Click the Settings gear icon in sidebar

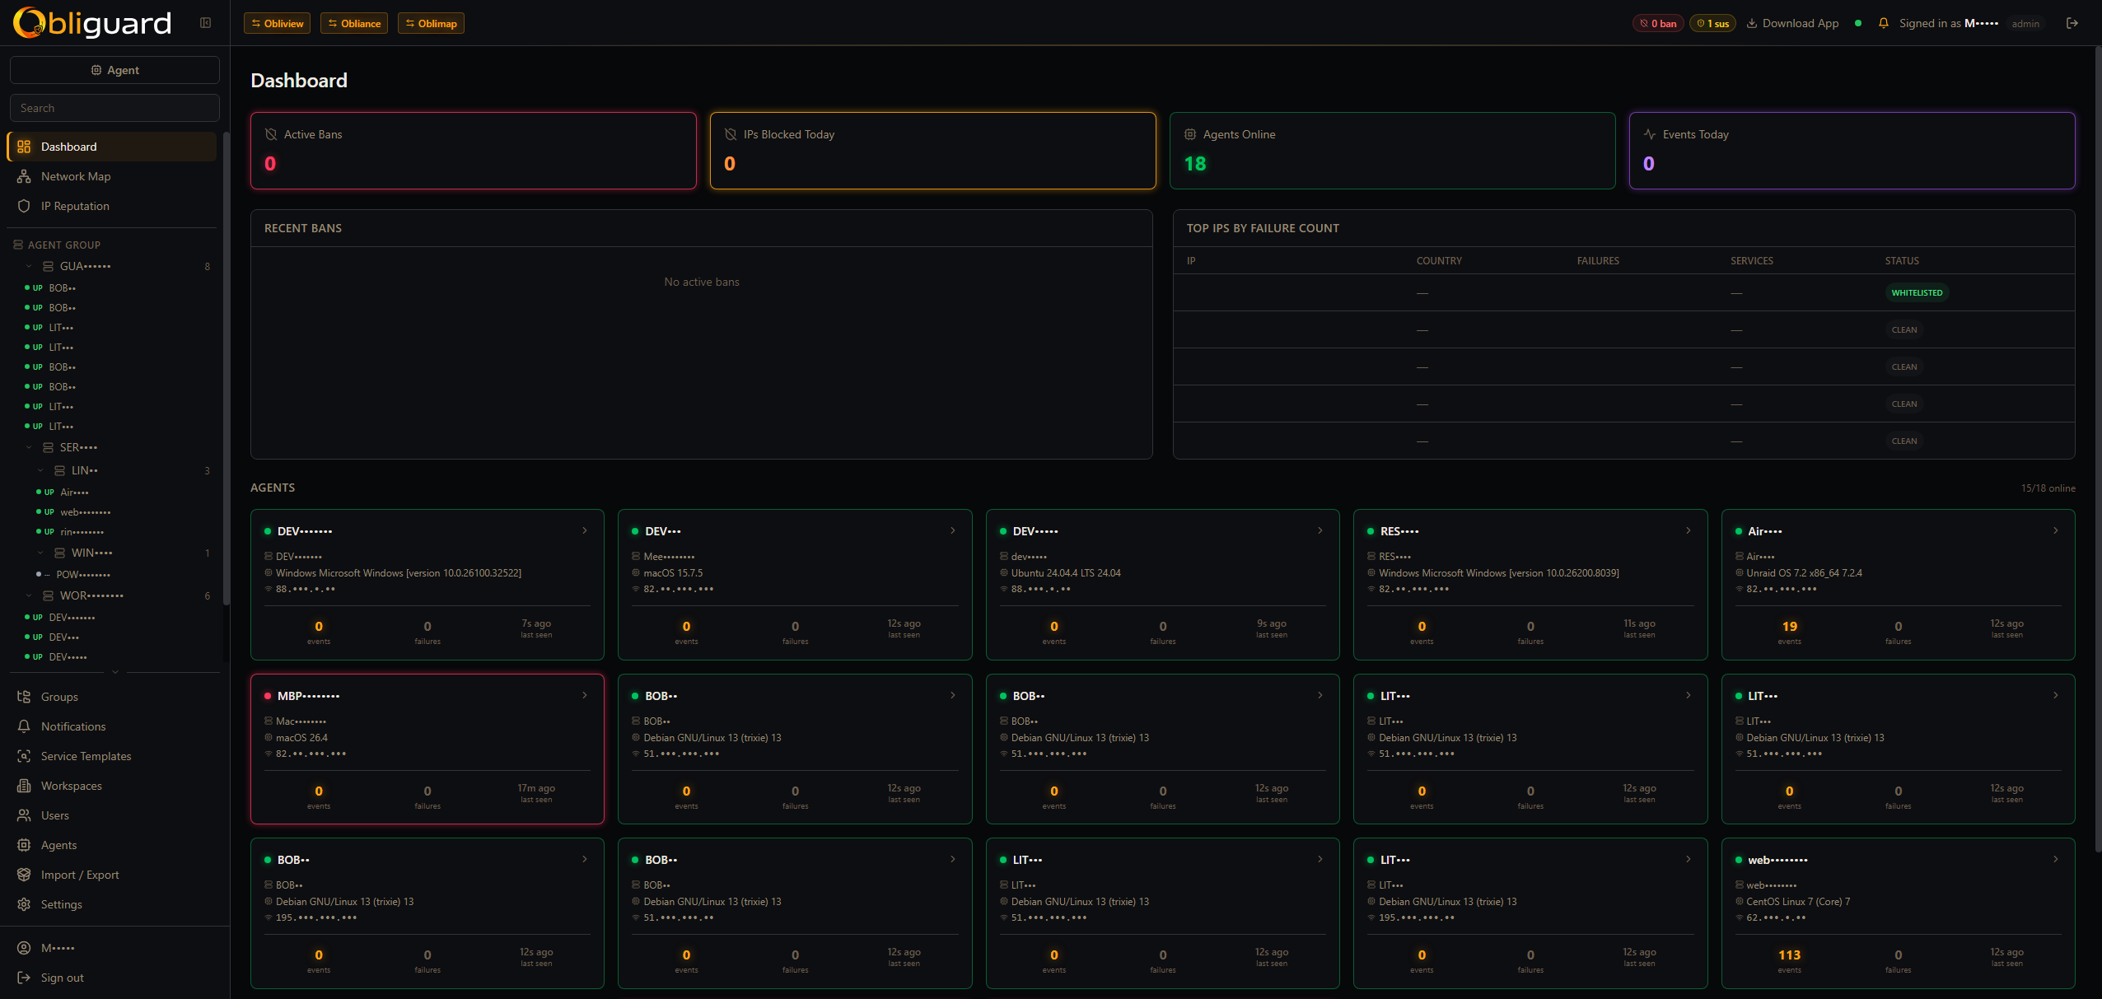[25, 904]
